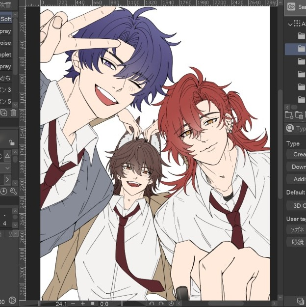This screenshot has width=306, height=307.
Task: Click the square fit-to-screen button
Action: tap(93, 303)
